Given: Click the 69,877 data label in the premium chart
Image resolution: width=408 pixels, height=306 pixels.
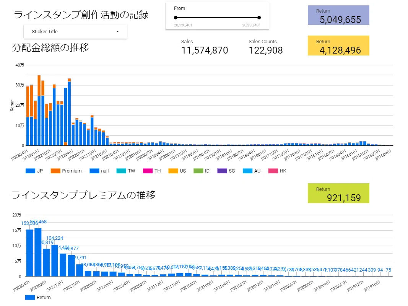Looking at the screenshot, I should (x=71, y=249).
